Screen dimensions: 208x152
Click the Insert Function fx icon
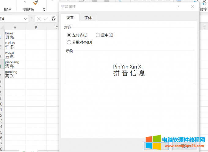(x=53, y=19)
